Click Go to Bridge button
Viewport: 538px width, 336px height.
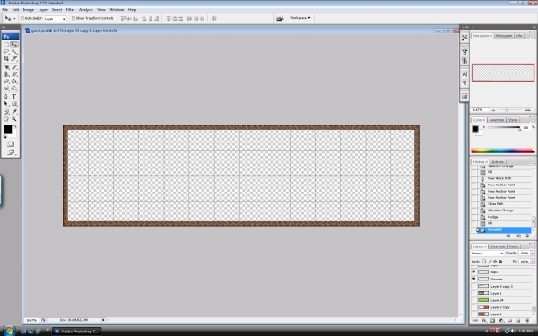point(280,18)
